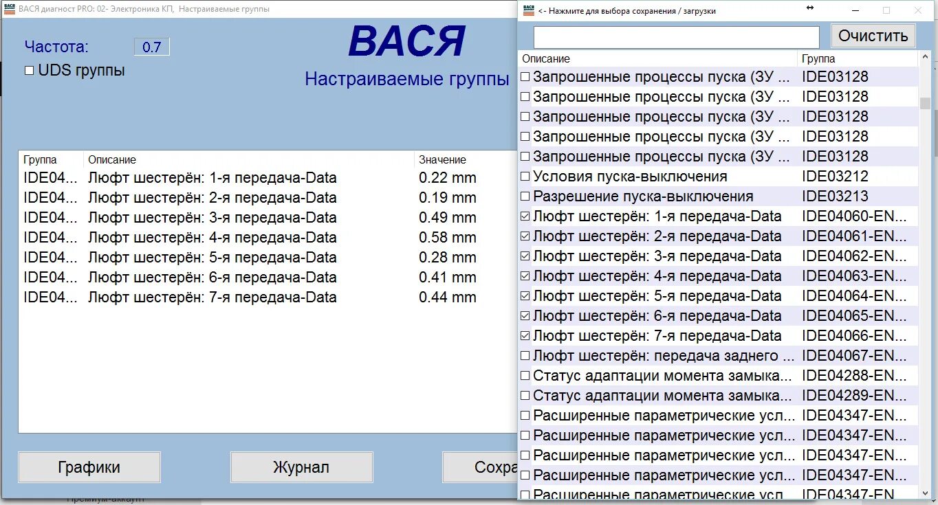
Task: Select main table row 1-я передача-Data
Action: click(x=268, y=178)
